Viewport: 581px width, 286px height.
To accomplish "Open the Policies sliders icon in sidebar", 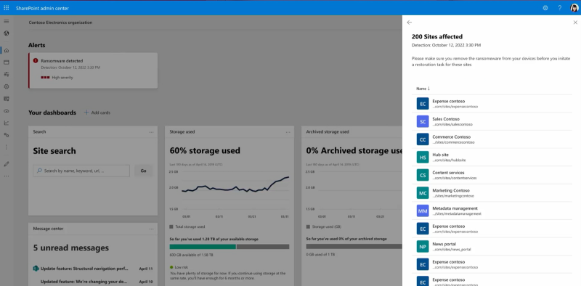I will [x=7, y=75].
